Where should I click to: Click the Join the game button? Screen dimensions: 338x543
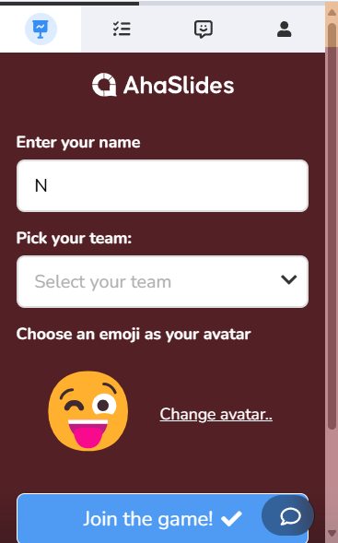(x=162, y=518)
